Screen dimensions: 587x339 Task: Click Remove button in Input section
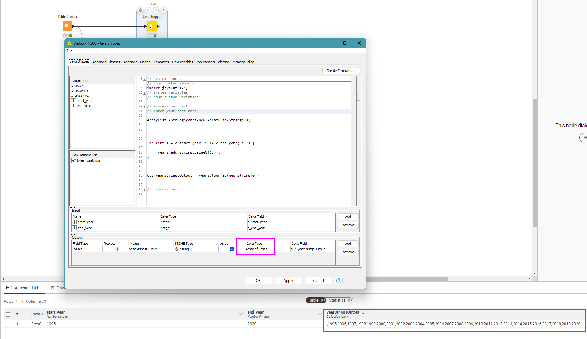(x=348, y=225)
